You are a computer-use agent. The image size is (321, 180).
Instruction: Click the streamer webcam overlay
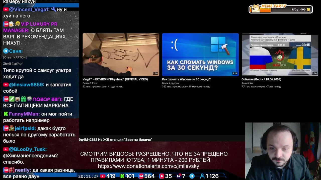point(283,151)
